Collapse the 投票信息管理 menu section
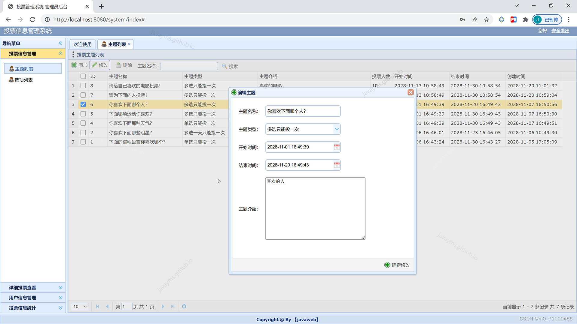Screen dimensions: 577x324 pos(60,53)
